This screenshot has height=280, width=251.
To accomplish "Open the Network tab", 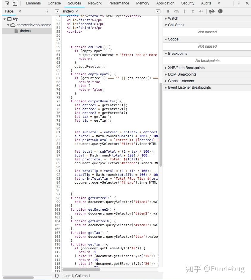I will click(x=95, y=3).
